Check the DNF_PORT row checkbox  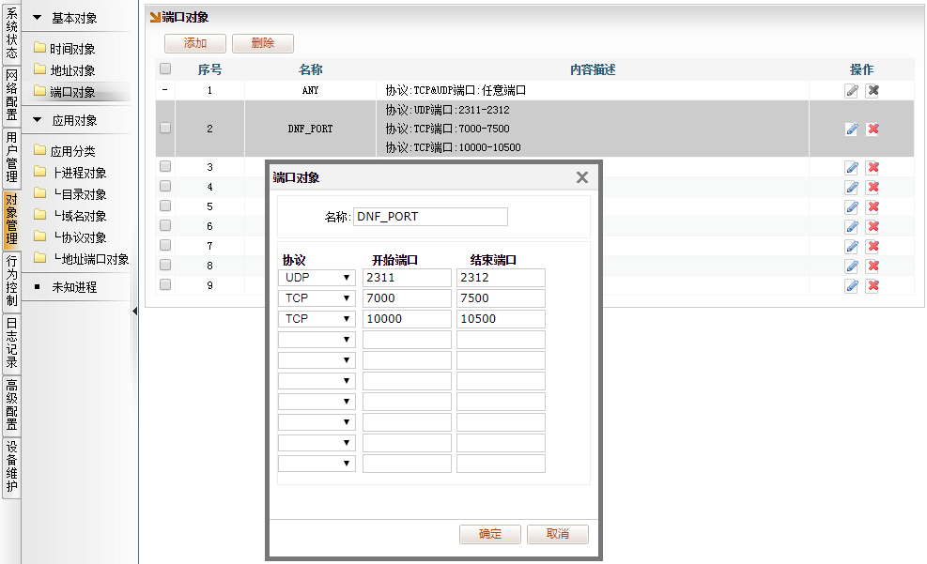coord(165,129)
